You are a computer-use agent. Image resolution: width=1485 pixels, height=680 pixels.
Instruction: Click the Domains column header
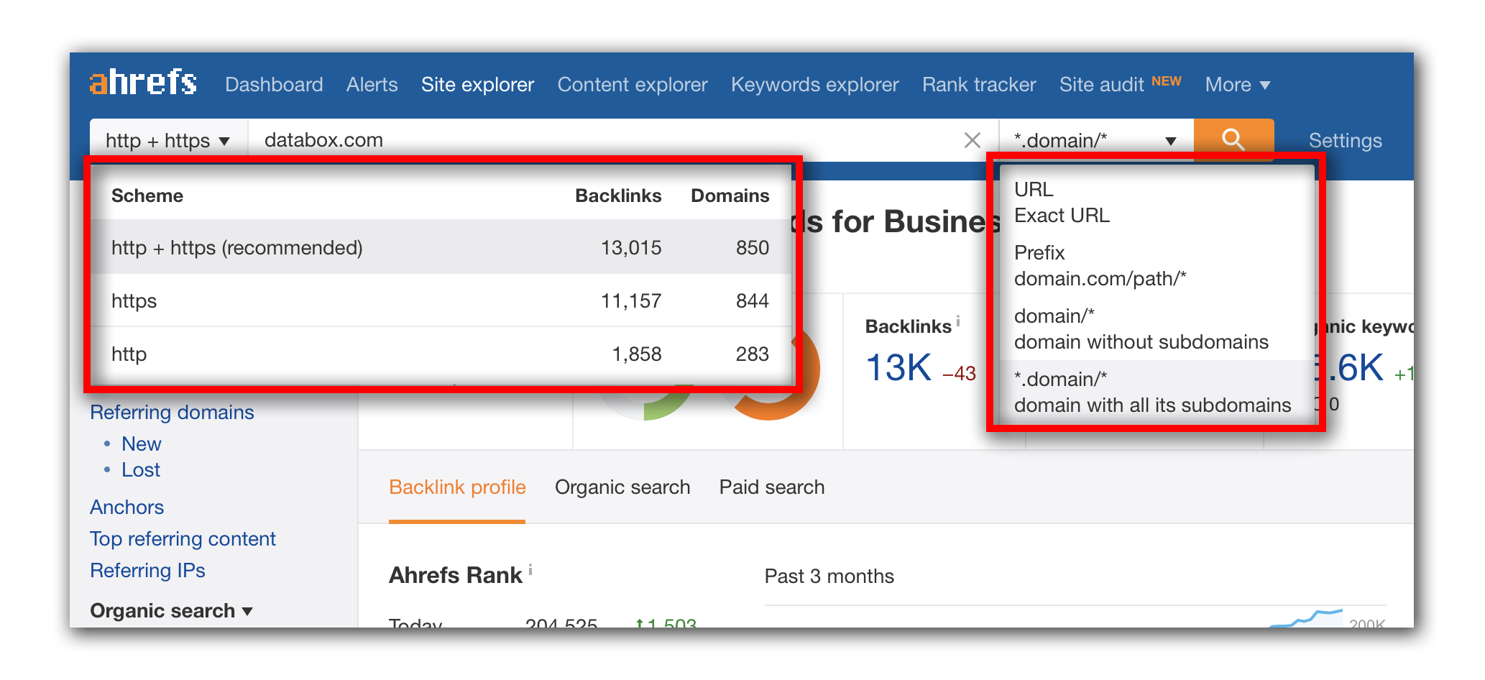(730, 196)
